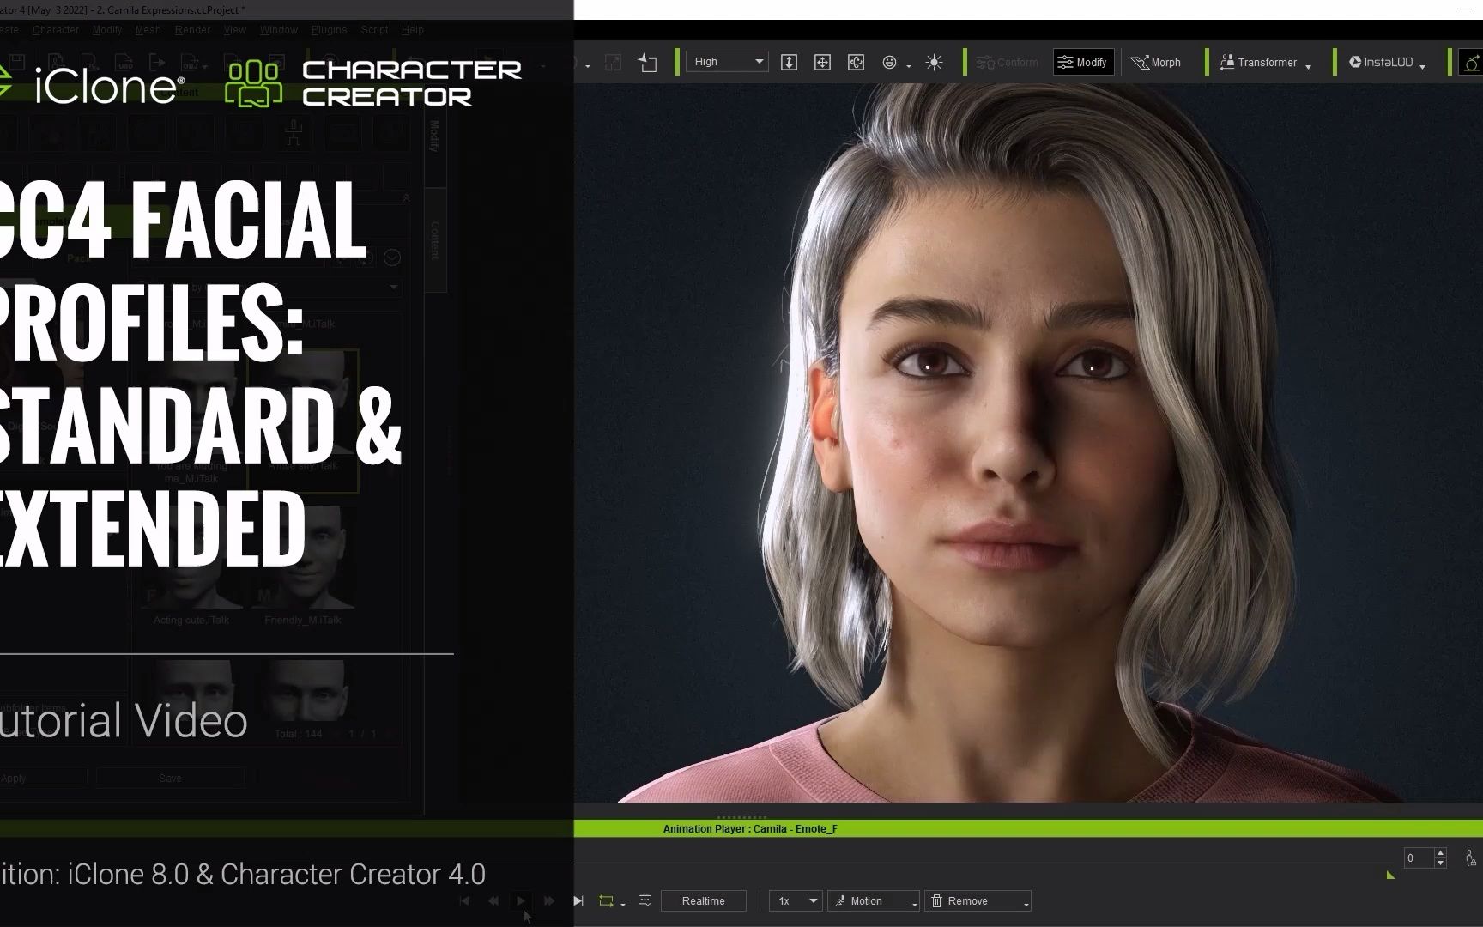This screenshot has width=1483, height=927.
Task: Select the Friendly_M.iTalk item label
Action: pyautogui.click(x=303, y=620)
